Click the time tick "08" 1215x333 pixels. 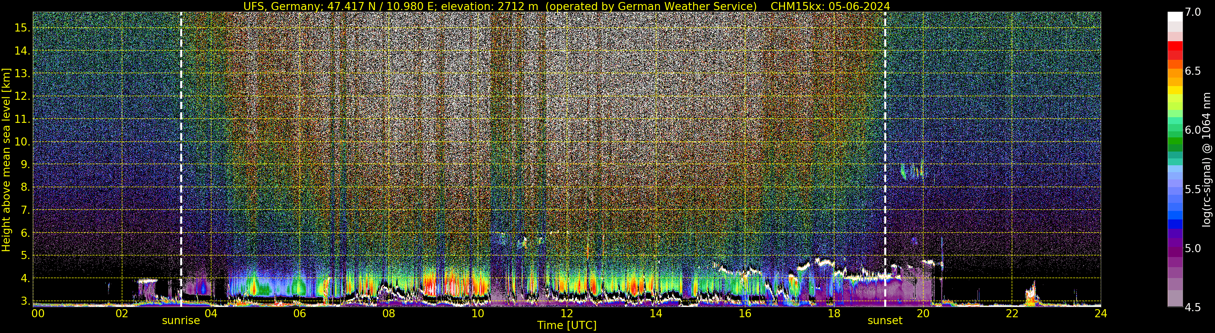tap(389, 313)
